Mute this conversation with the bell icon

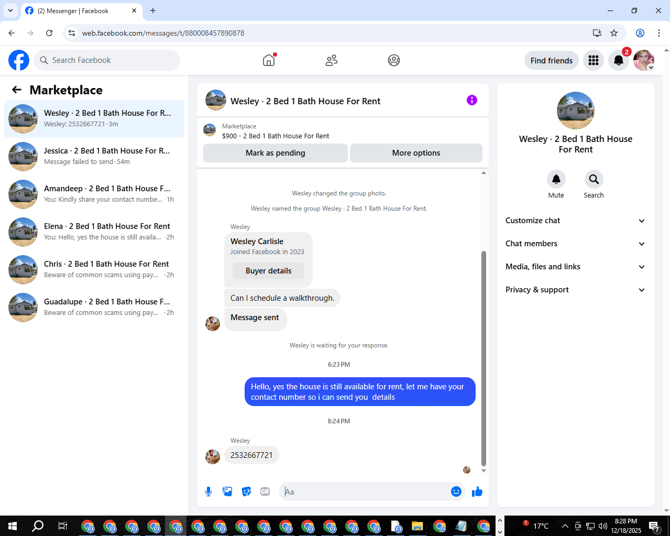(x=556, y=179)
